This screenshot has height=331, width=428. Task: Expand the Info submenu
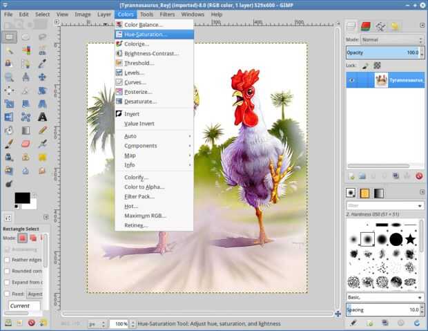click(x=154, y=165)
